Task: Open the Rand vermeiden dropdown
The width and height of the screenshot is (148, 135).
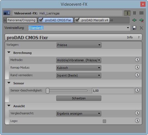Action: click(79, 75)
